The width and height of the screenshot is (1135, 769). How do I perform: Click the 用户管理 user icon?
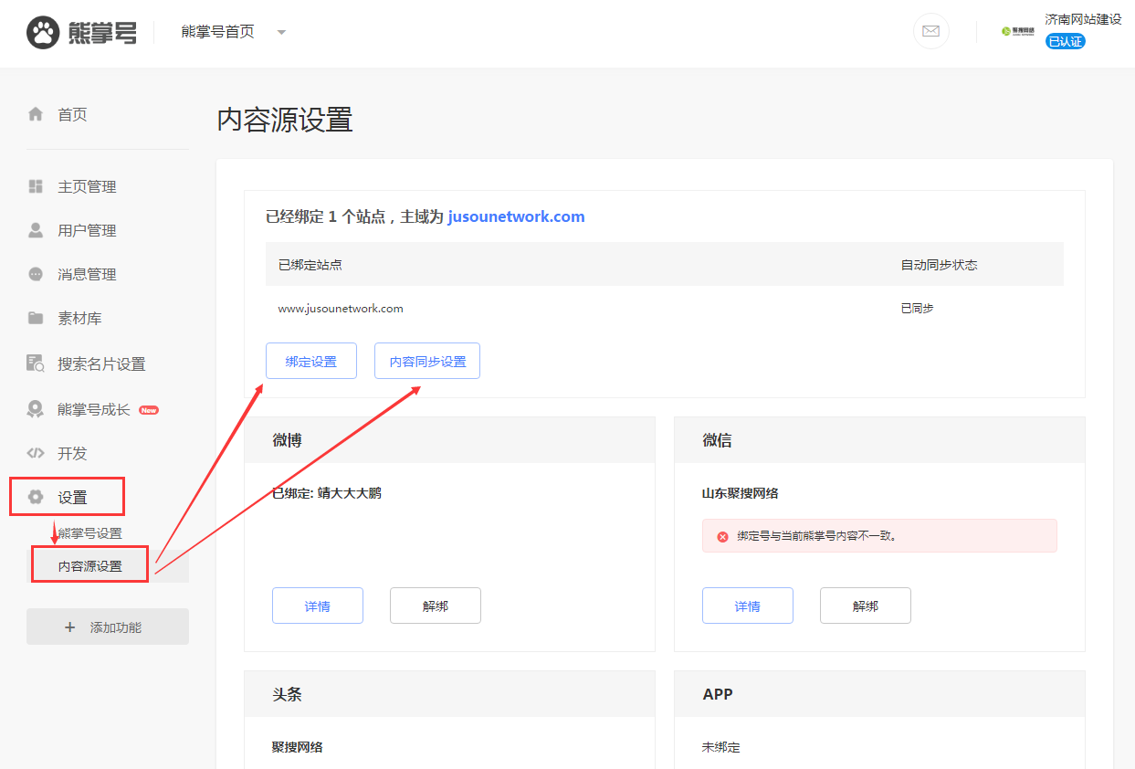point(37,230)
